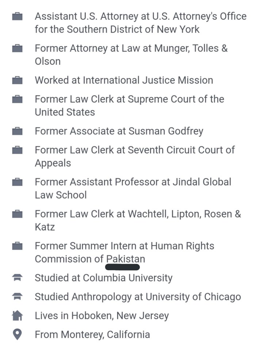Click briefcase icon next to Munger, Tolles & Olson
The width and height of the screenshot is (261, 354).
17,48
